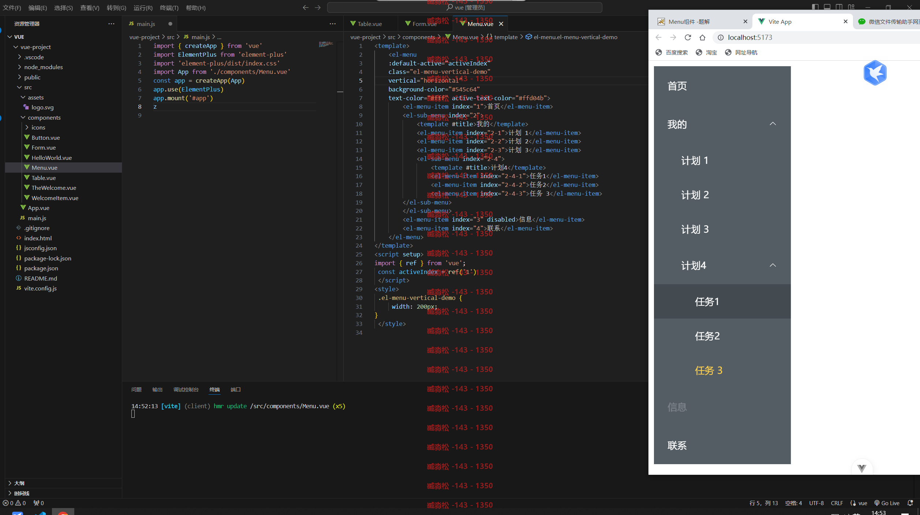Viewport: 920px width, 515px height.
Task: Collapse the components folder
Action: click(23, 117)
